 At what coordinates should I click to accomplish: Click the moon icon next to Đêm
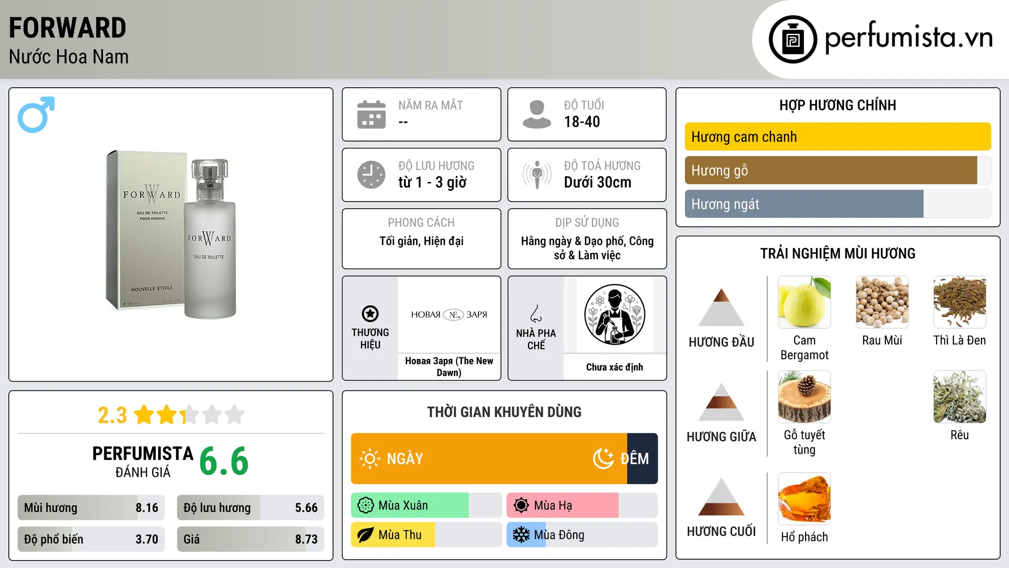pyautogui.click(x=603, y=459)
